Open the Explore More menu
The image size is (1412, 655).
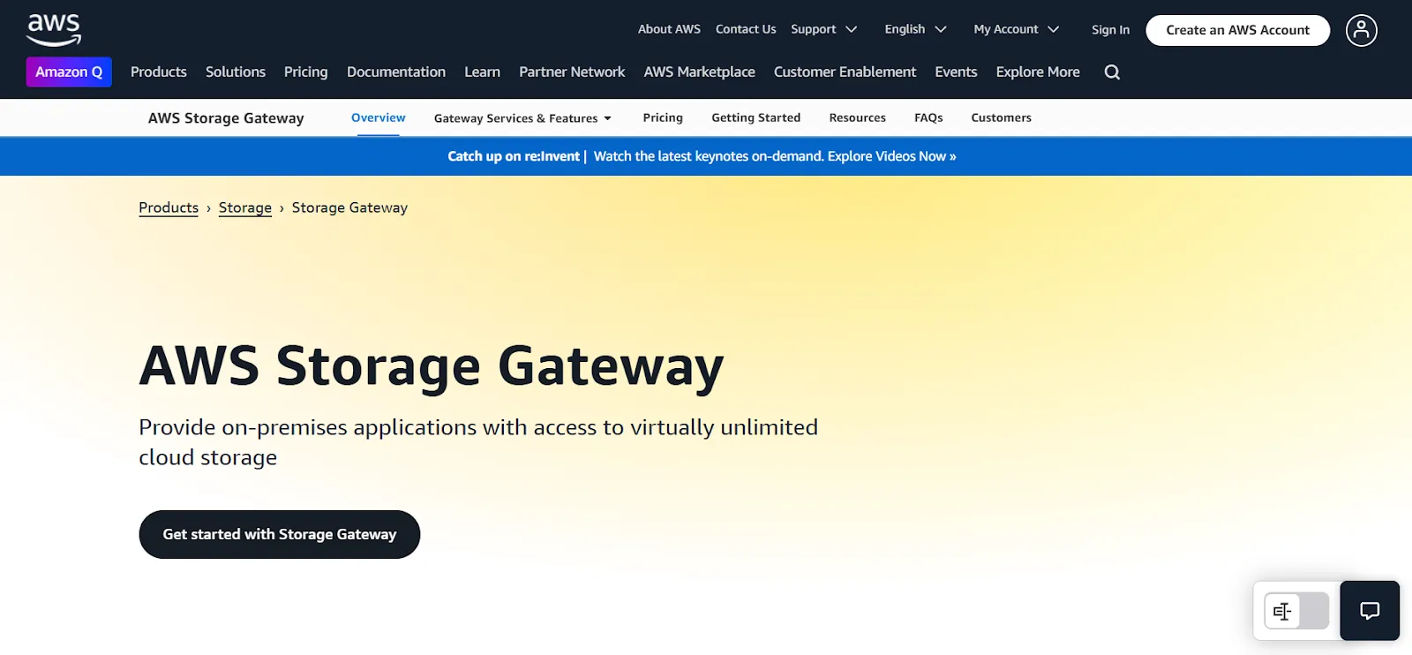click(x=1038, y=72)
